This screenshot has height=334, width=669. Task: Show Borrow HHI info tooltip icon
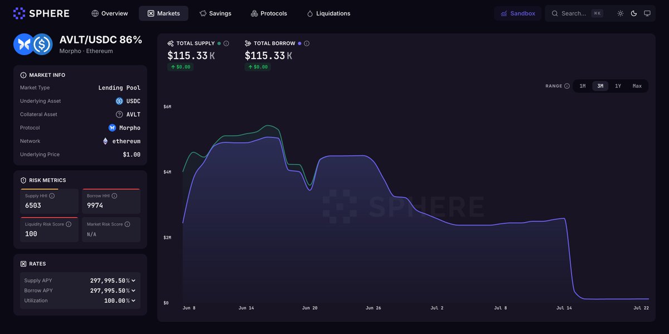pyautogui.click(x=114, y=196)
